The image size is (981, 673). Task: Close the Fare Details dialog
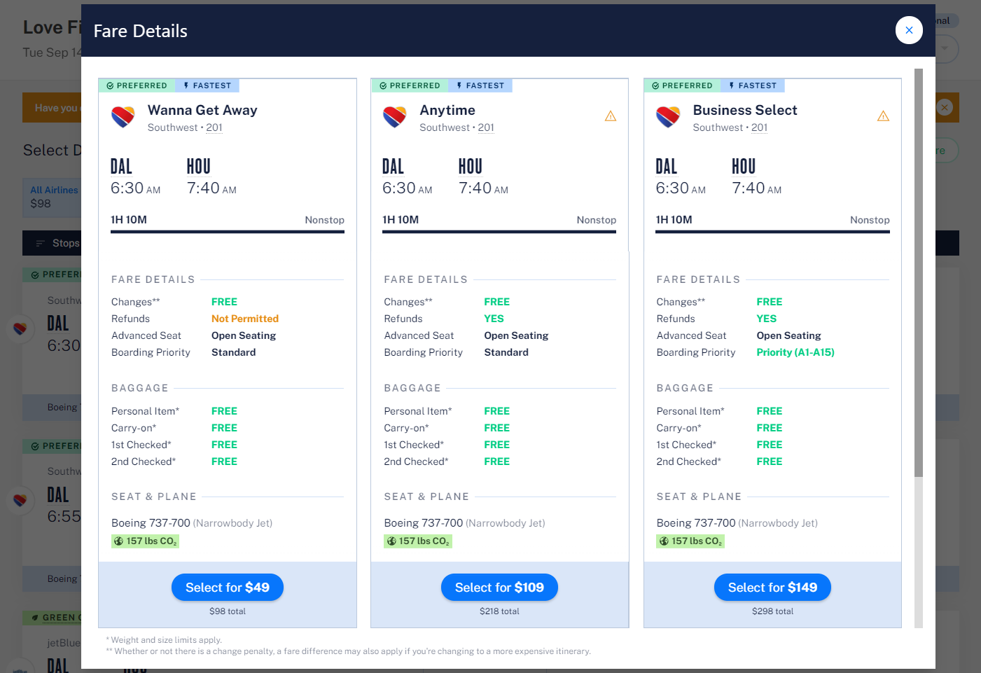click(909, 30)
